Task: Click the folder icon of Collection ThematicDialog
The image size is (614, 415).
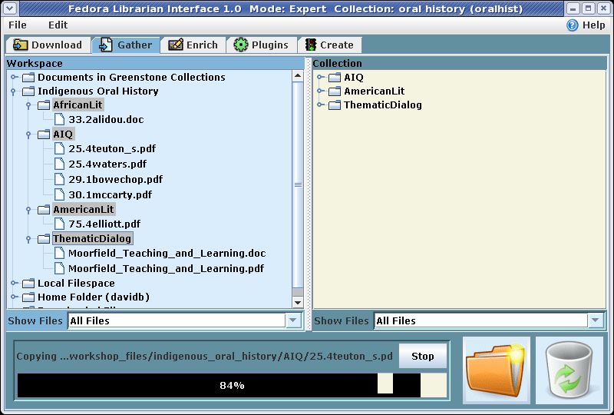Action: coord(335,105)
